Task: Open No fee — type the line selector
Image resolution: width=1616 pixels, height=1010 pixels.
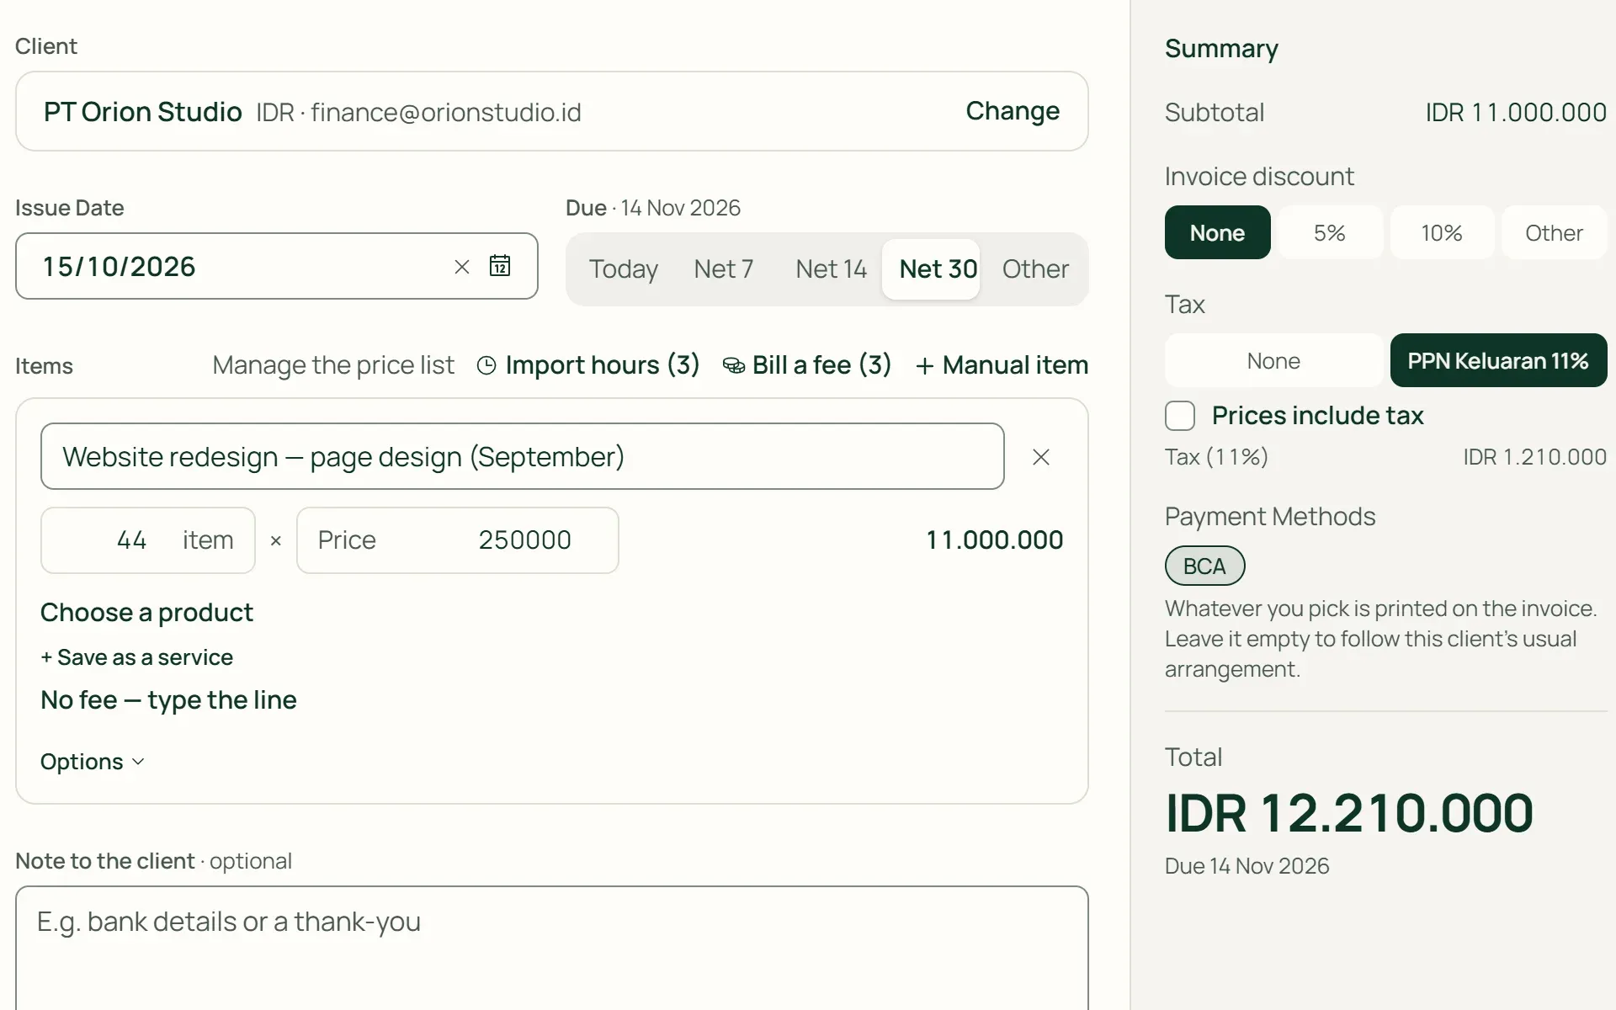Action: point(168,699)
